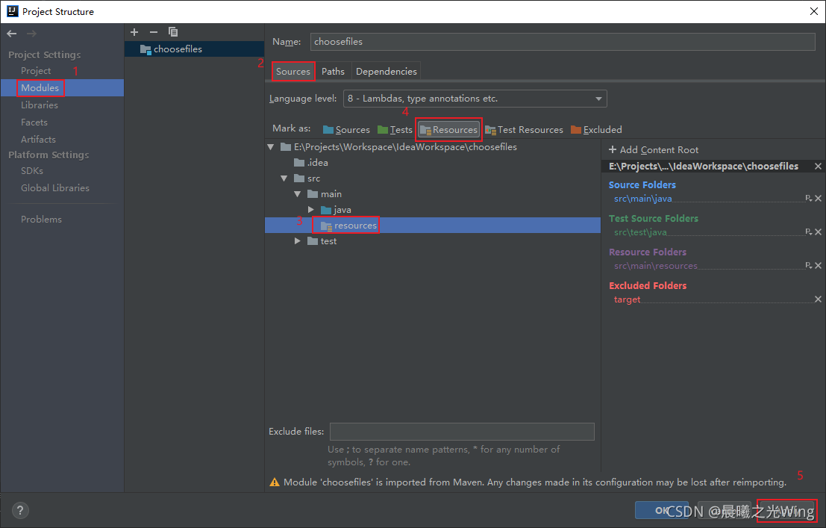Viewport: 826px width, 528px height.
Task: Collapse the src folder node
Action: coord(284,178)
